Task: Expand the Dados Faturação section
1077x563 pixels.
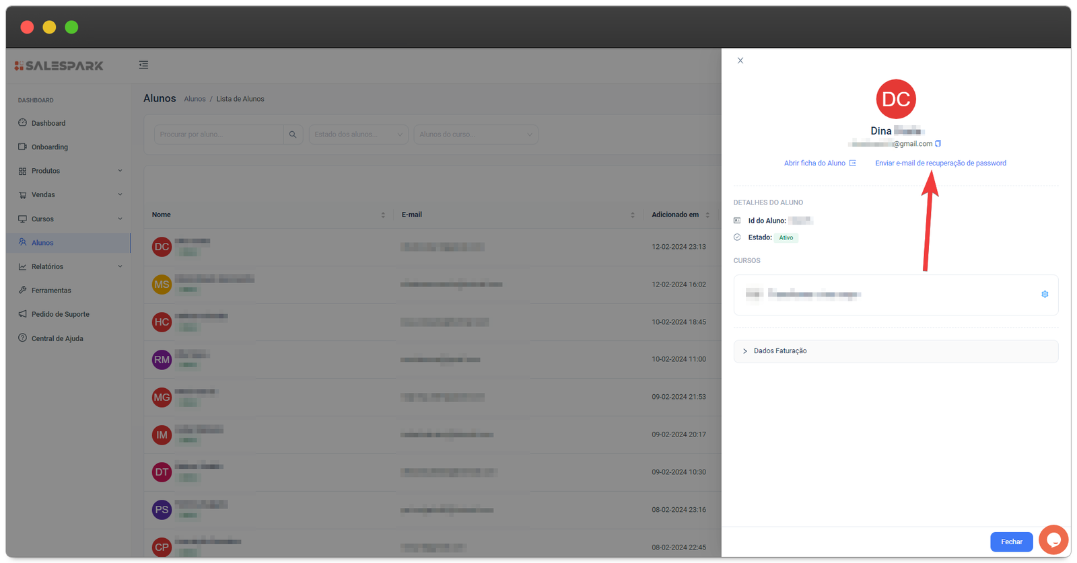Action: point(780,351)
